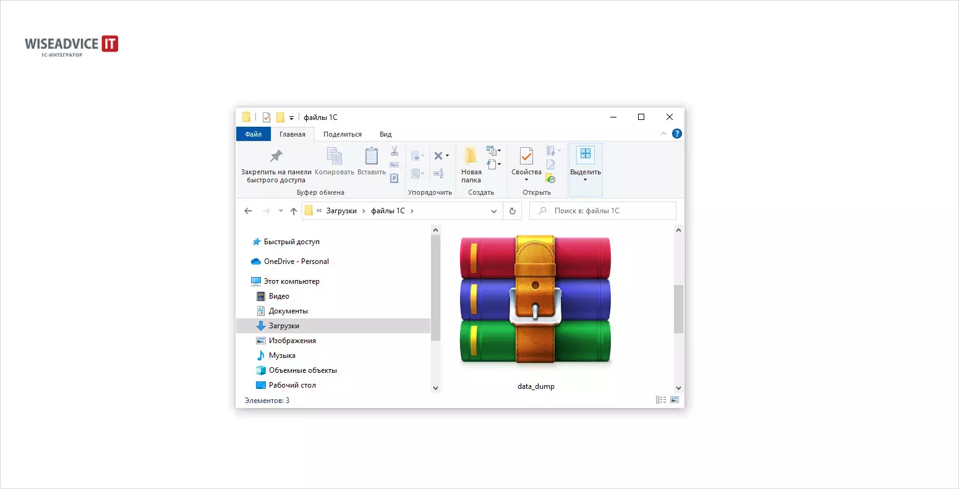The width and height of the screenshot is (959, 489).
Task: Go back with the left arrow
Action: pos(248,211)
